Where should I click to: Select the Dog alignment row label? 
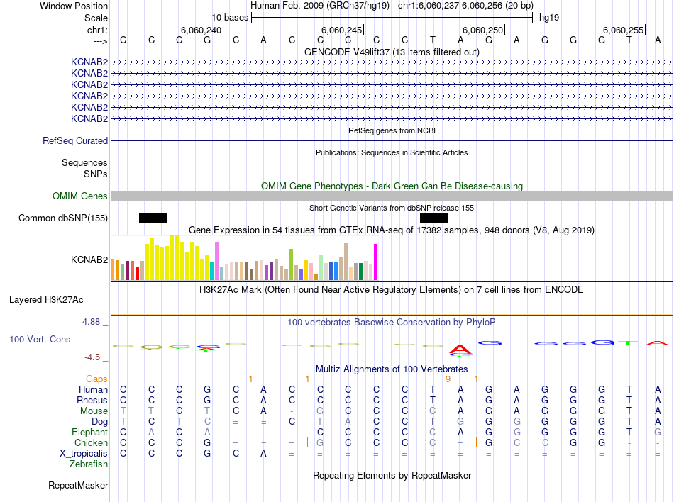tap(99, 422)
